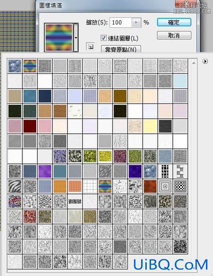Click the create new preset from pattern icon
Image resolution: width=213 pixels, height=276 pixels.
click(90, 47)
